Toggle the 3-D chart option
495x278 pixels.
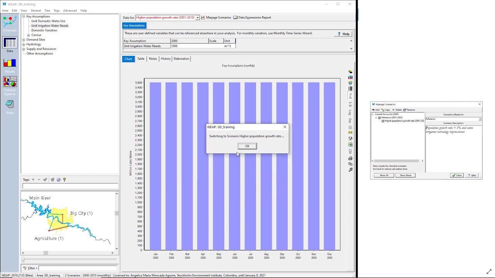[350, 105]
